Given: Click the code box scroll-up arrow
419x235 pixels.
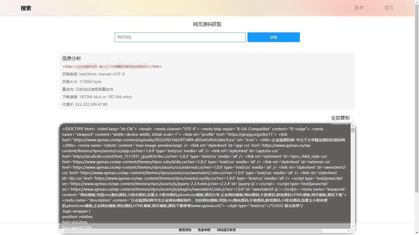Looking at the screenshot, I should 353,126.
